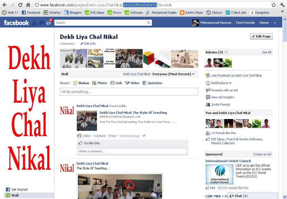Open Proxy bookmark

point(114,13)
